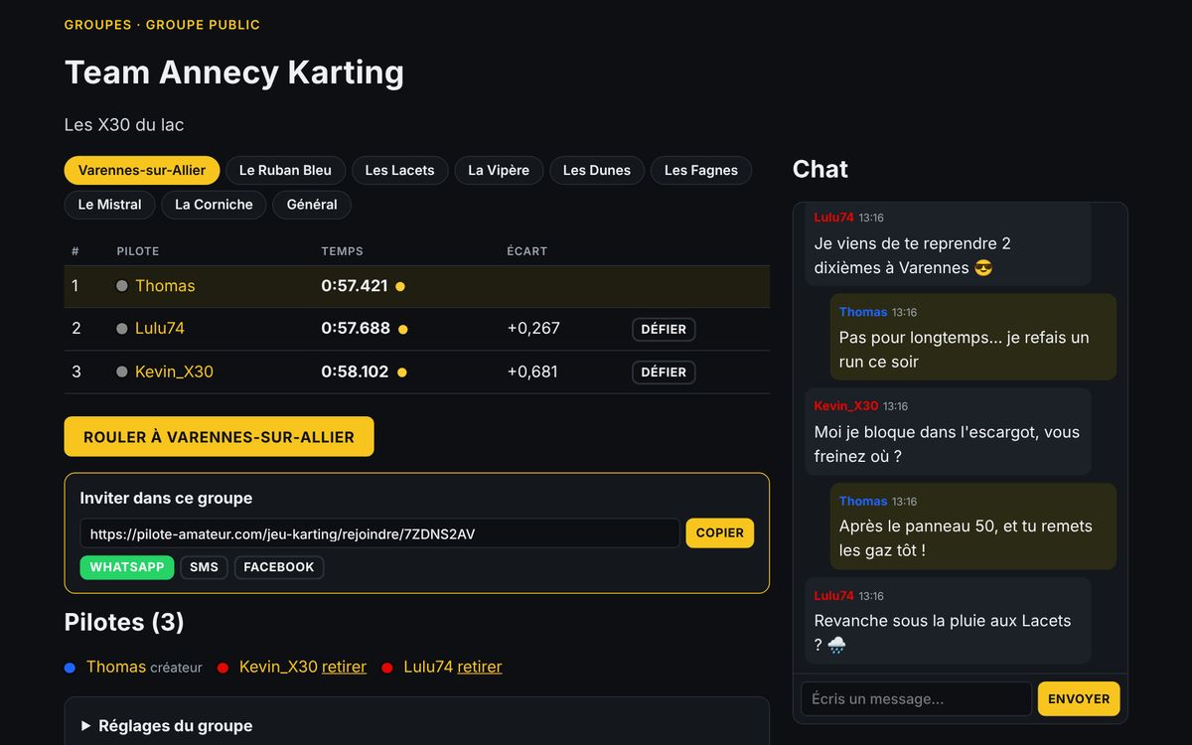
Task: Share the invite by SMS
Action: 204,567
